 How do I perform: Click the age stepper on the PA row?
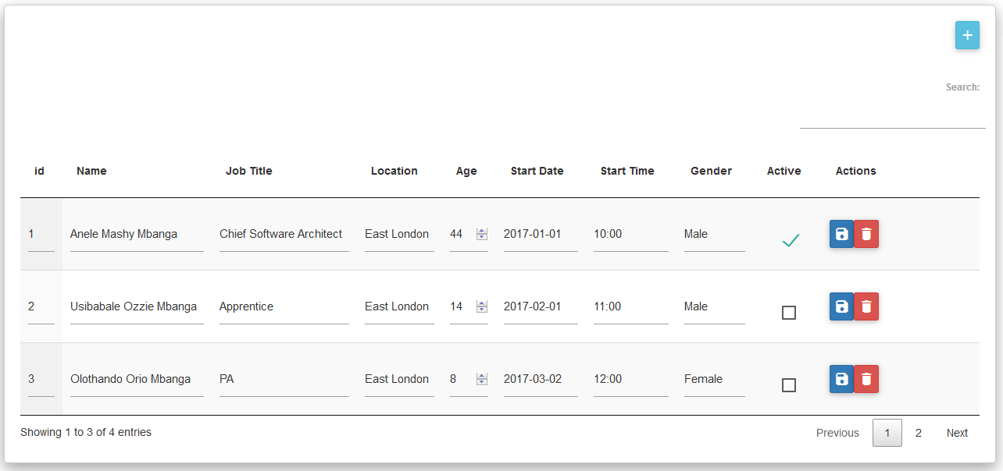tap(482, 379)
